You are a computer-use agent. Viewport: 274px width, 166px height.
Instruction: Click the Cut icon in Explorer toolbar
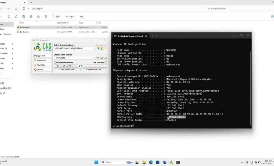coord(9,17)
